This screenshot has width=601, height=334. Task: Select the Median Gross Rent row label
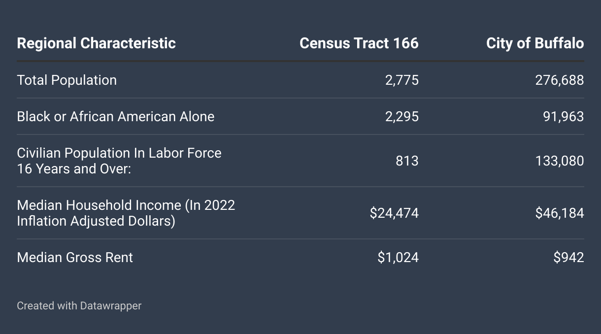click(x=75, y=258)
